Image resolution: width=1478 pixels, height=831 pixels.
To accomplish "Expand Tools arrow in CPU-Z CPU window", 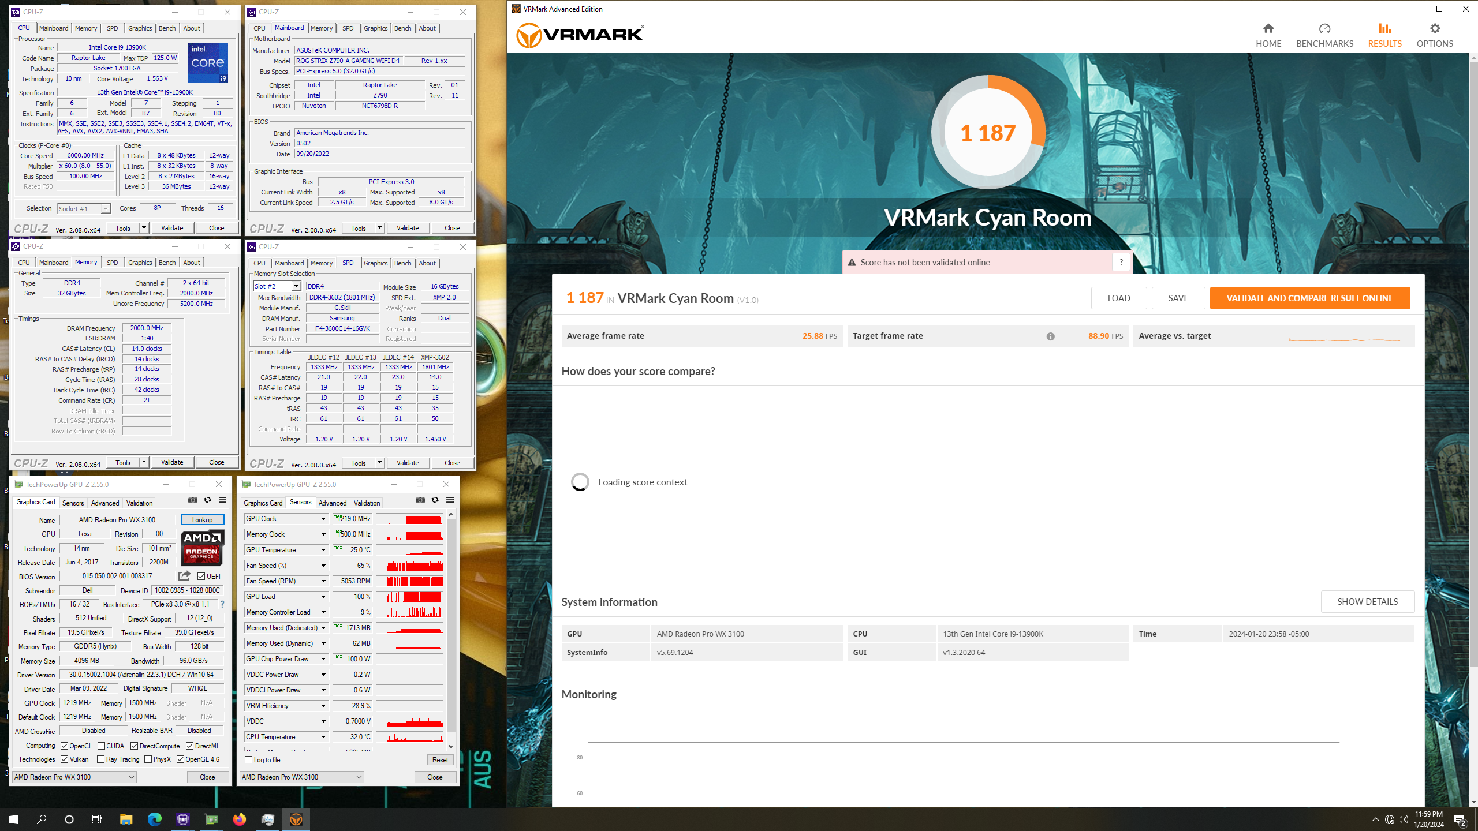I will [x=144, y=228].
